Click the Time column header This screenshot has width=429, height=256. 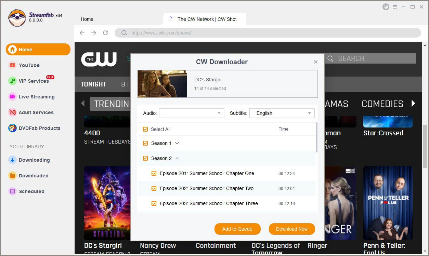284,129
